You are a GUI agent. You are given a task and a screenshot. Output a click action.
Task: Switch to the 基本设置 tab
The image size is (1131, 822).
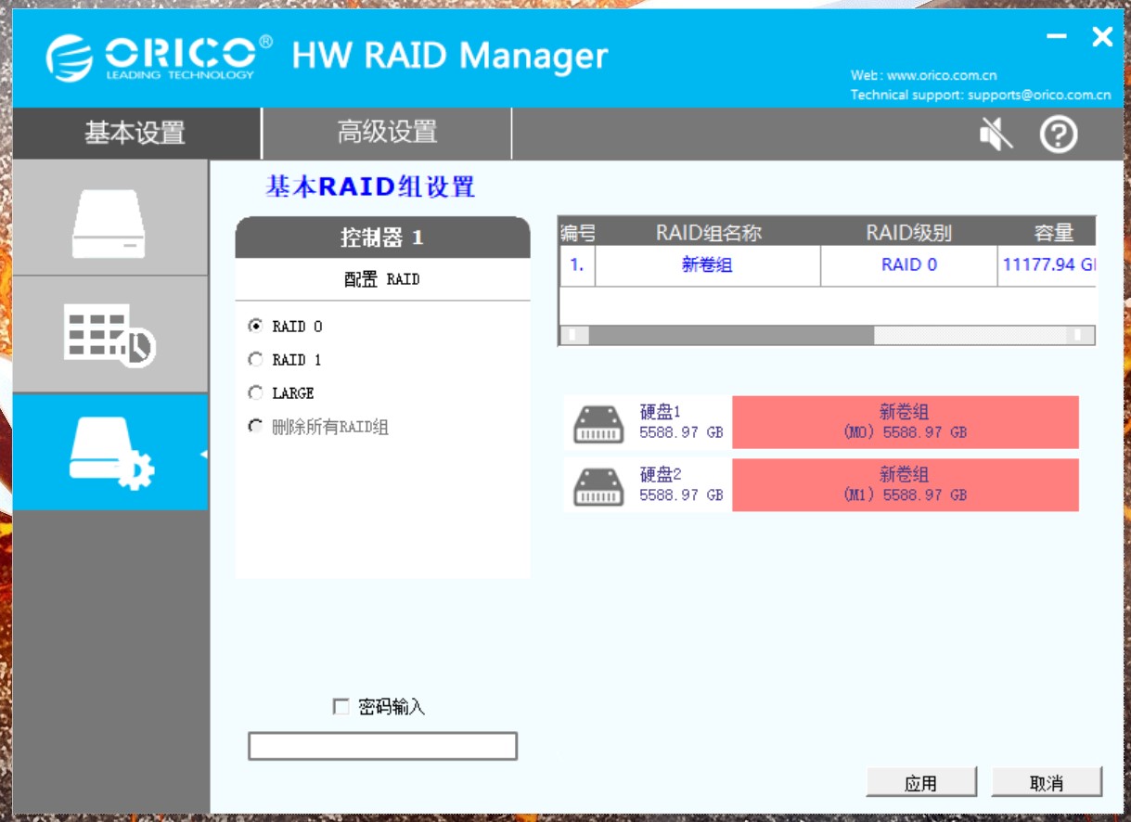(x=135, y=133)
